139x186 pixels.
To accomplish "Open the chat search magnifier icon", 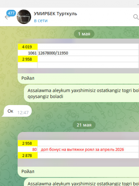I will [x=136, y=17].
